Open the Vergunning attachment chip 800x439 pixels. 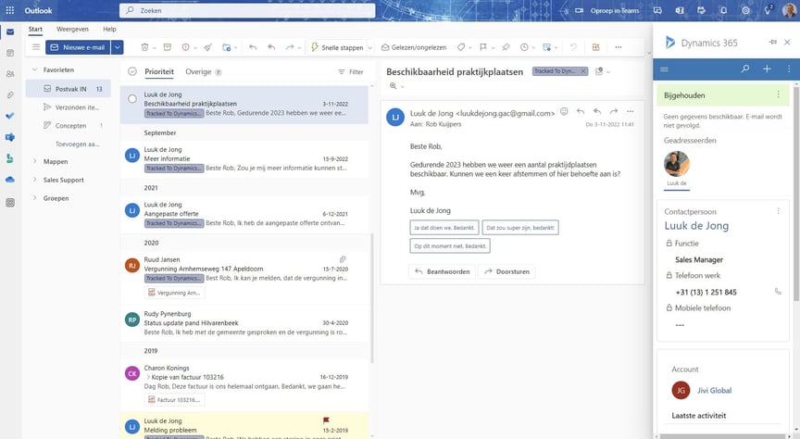[174, 293]
